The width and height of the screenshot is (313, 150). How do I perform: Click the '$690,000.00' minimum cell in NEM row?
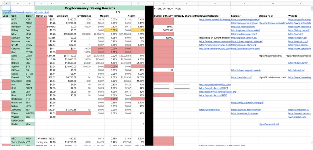[x=67, y=34]
